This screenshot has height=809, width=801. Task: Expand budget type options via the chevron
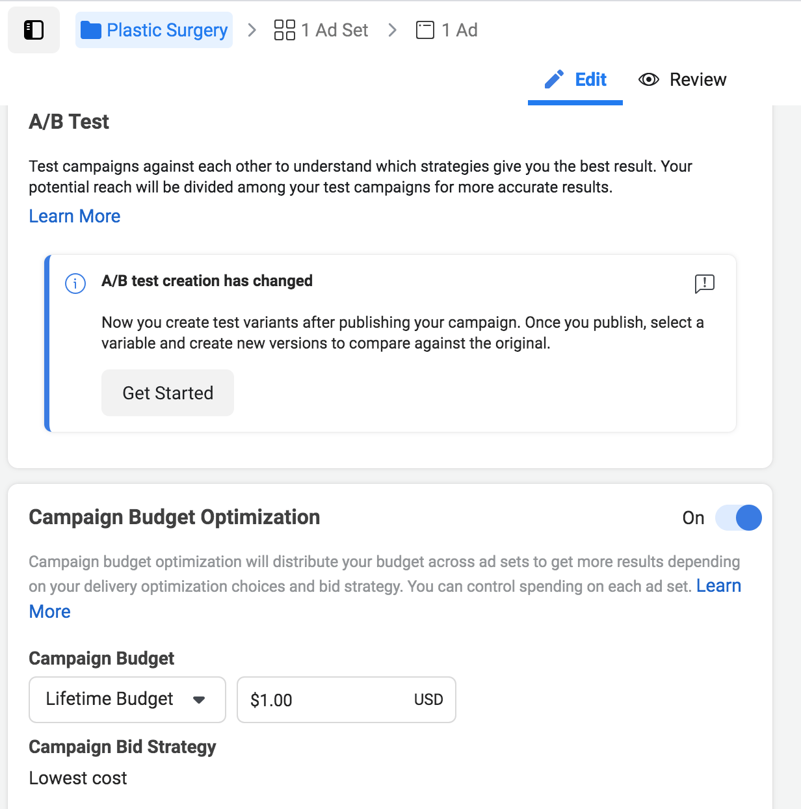(x=200, y=700)
